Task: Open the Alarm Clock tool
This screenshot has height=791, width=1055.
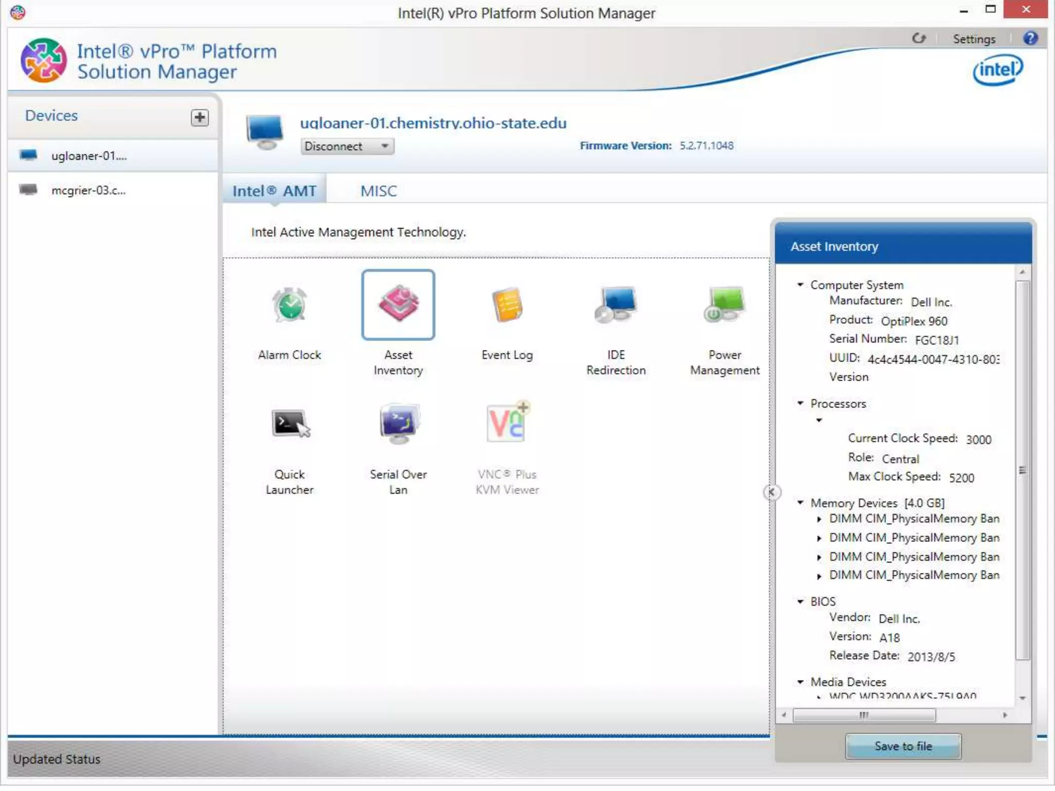Action: tap(290, 305)
